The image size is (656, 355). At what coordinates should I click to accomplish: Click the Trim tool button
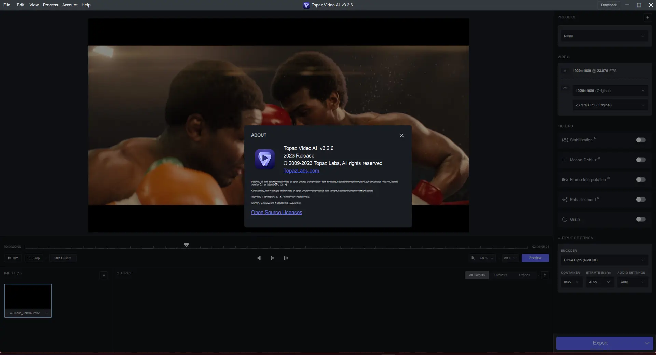[13, 258]
